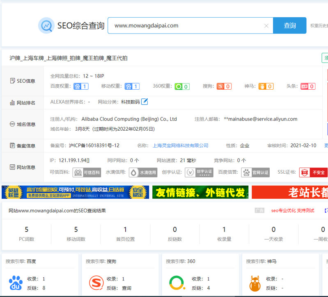328x297 pixels.
Task: Open 上海灵宝网络科技有限公司 company link
Action: pos(180,145)
